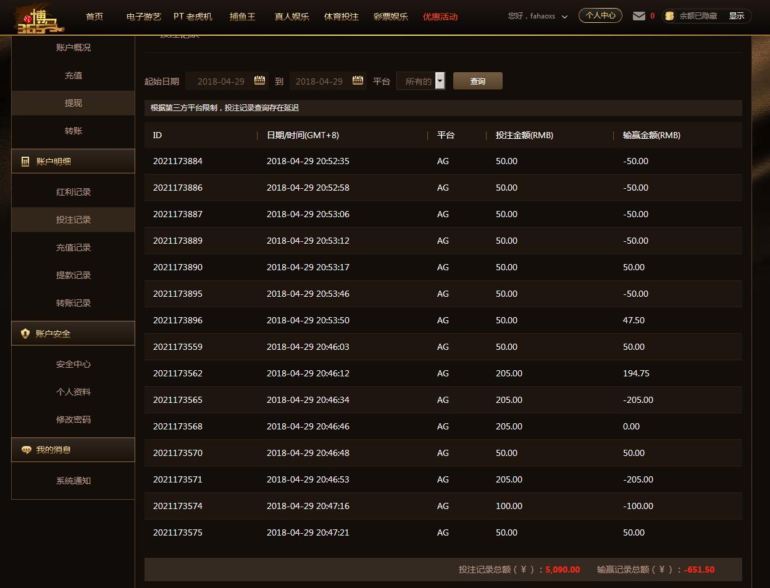Open 修改密码 in the sidebar
The width and height of the screenshot is (770, 588).
[x=73, y=420]
